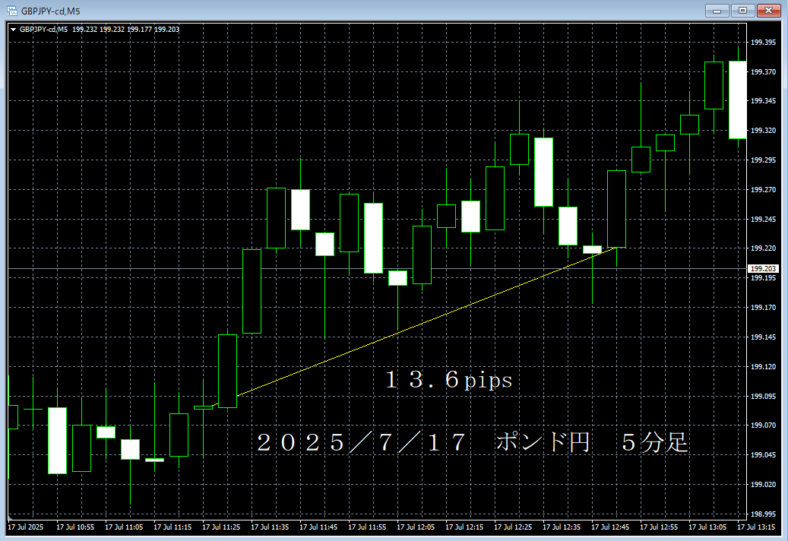
Task: Minimize the GBPJPY chart window
Action: [x=717, y=11]
